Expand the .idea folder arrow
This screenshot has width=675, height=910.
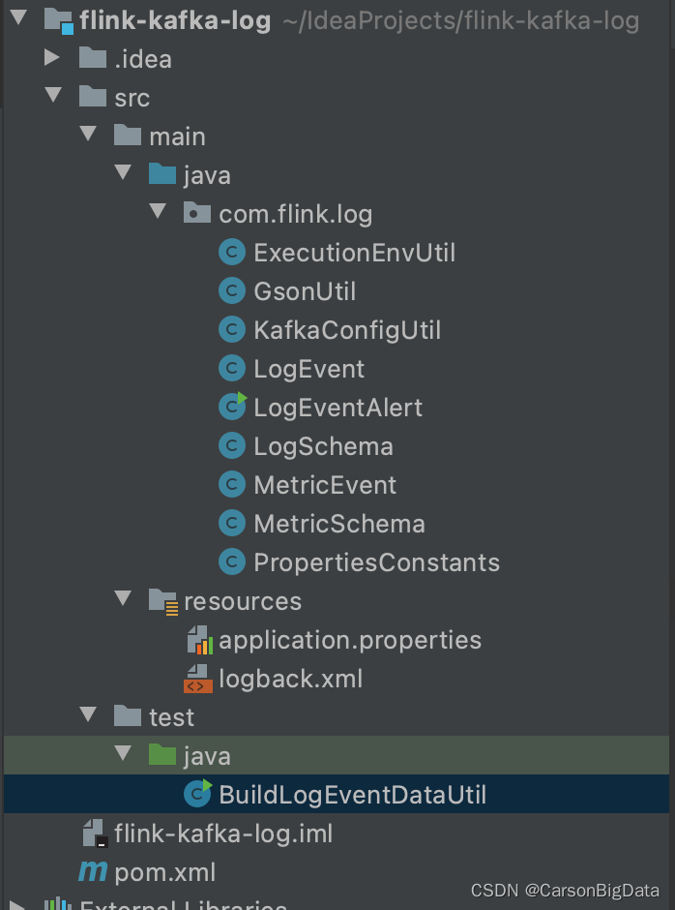[52, 57]
